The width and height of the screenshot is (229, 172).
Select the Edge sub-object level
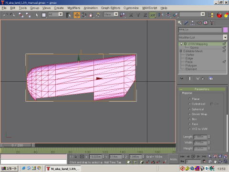pyautogui.click(x=189, y=58)
